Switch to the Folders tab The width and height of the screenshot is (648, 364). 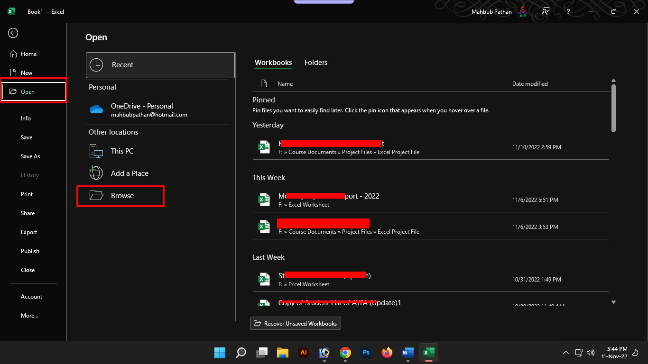pyautogui.click(x=315, y=63)
